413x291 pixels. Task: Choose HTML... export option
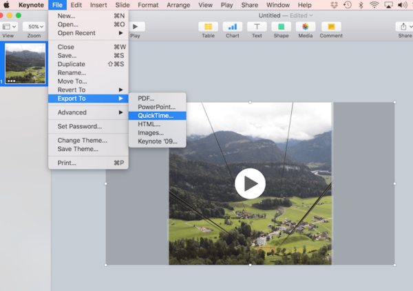click(x=157, y=124)
